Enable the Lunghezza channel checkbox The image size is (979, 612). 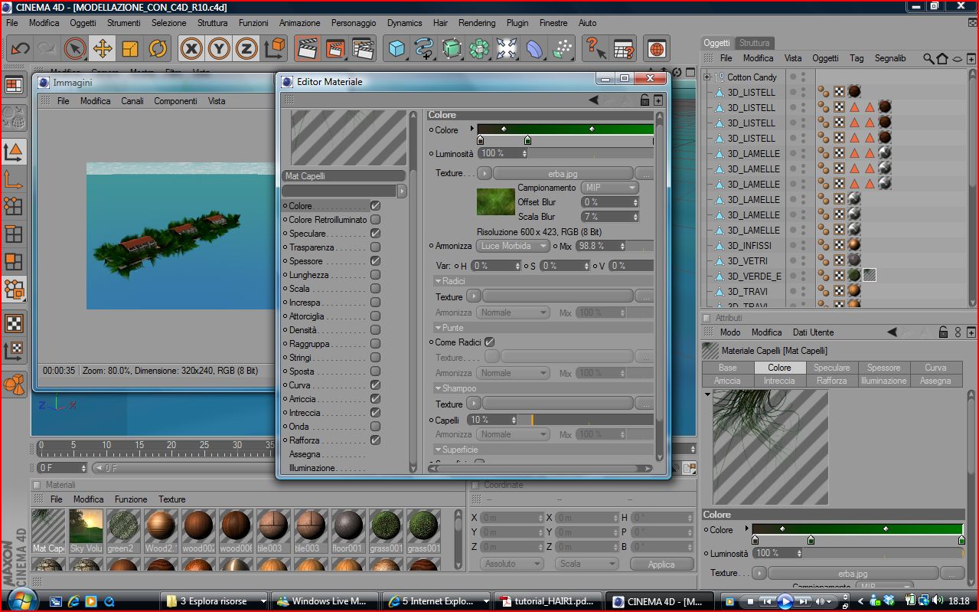coord(375,275)
